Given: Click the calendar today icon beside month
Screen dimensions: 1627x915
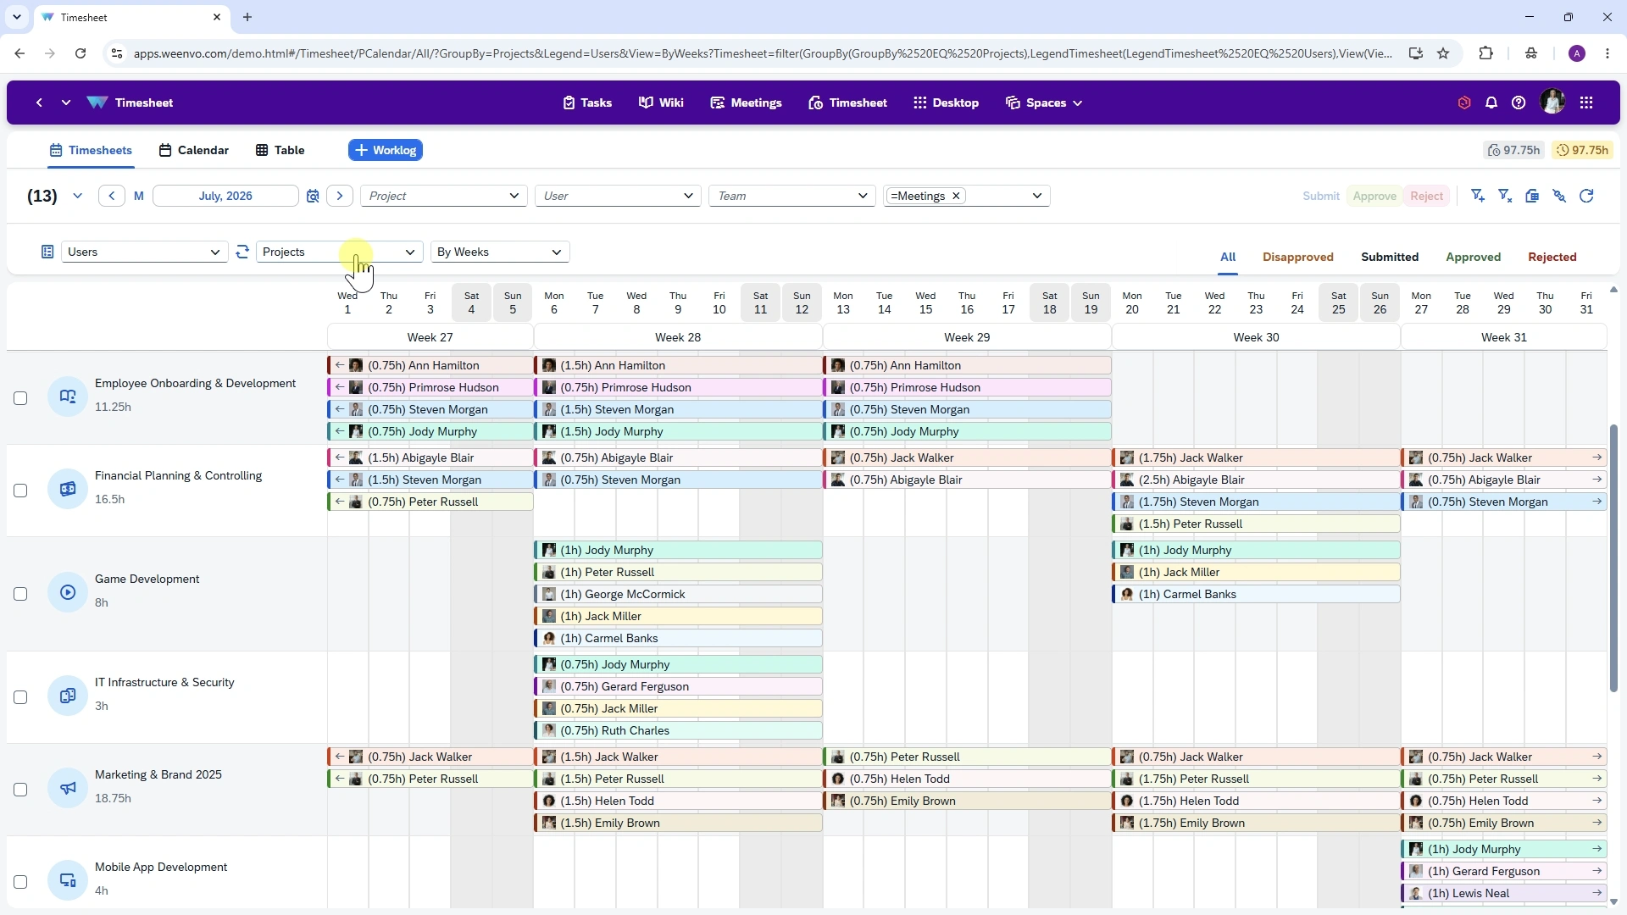Looking at the screenshot, I should [x=313, y=196].
